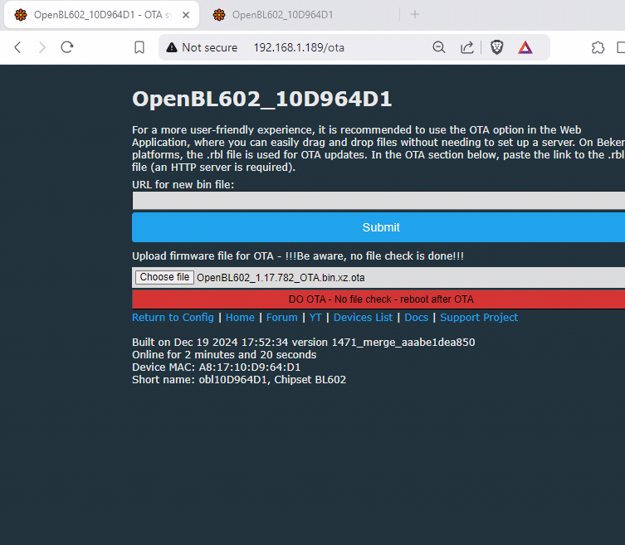Image resolution: width=625 pixels, height=545 pixels.
Task: Go back with the browser back arrow
Action: (17, 47)
